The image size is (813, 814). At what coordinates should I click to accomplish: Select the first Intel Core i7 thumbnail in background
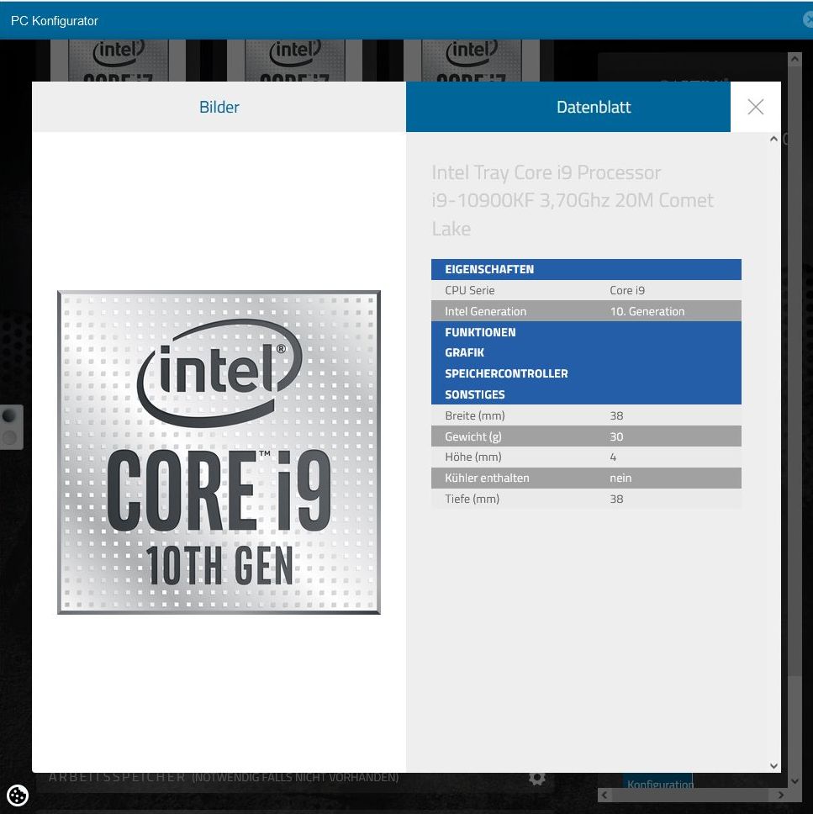118,61
